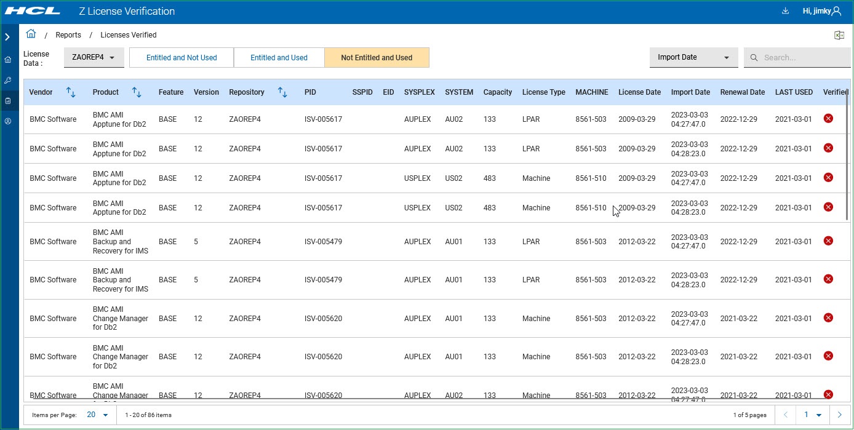Click the download icon in top header
The height and width of the screenshot is (430, 854).
click(x=784, y=11)
